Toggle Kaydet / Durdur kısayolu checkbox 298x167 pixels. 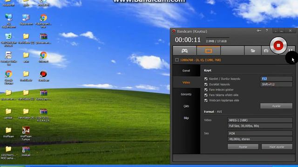coord(206,79)
